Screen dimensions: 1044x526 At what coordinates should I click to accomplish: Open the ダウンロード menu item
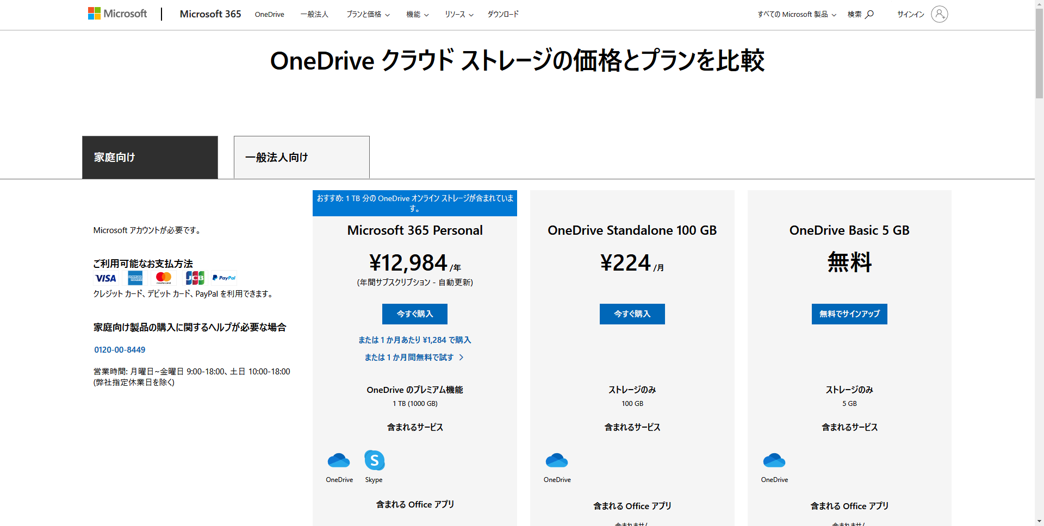tap(503, 14)
